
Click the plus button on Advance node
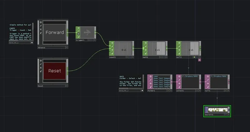click(x=66, y=47)
